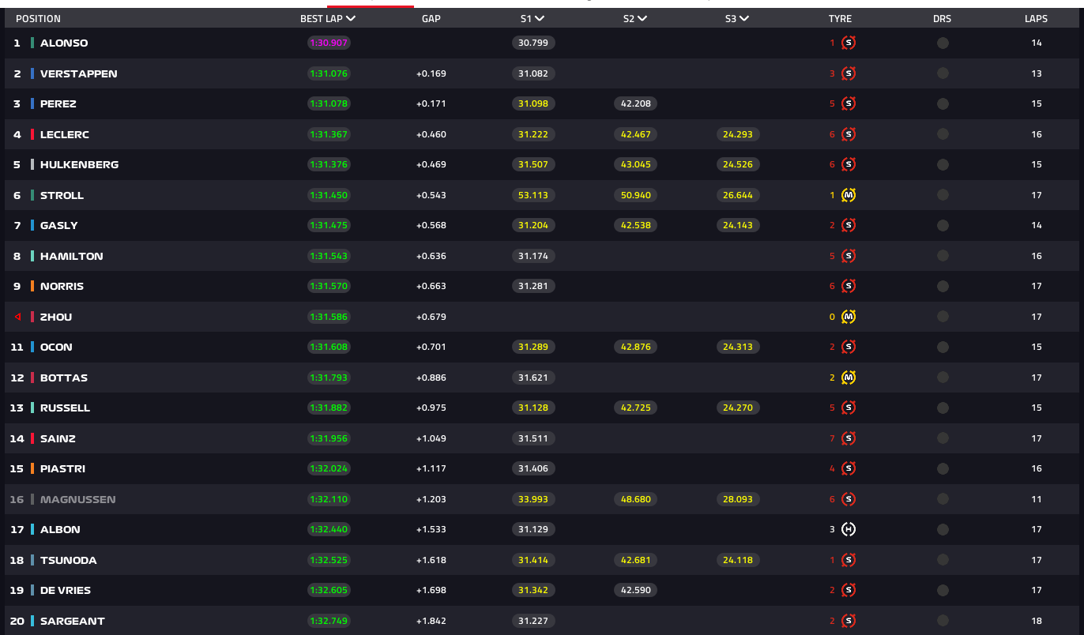Click Hulkenberg's soft tyre icon
This screenshot has width=1084, height=635.
(849, 164)
